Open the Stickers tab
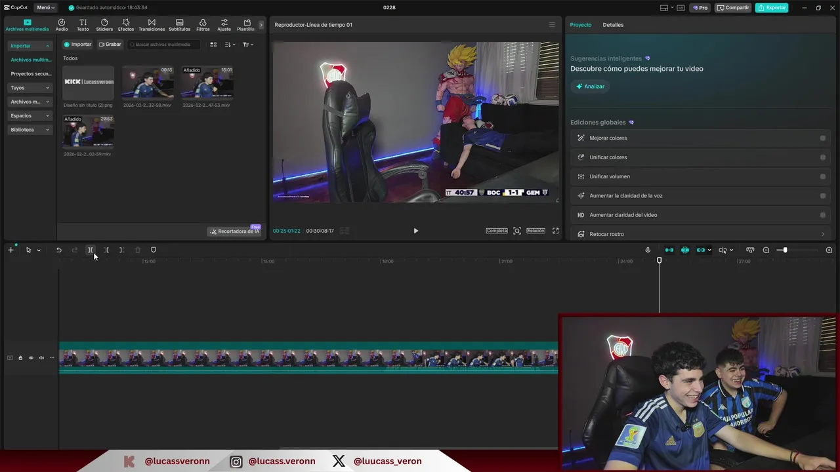840x472 pixels. point(104,25)
